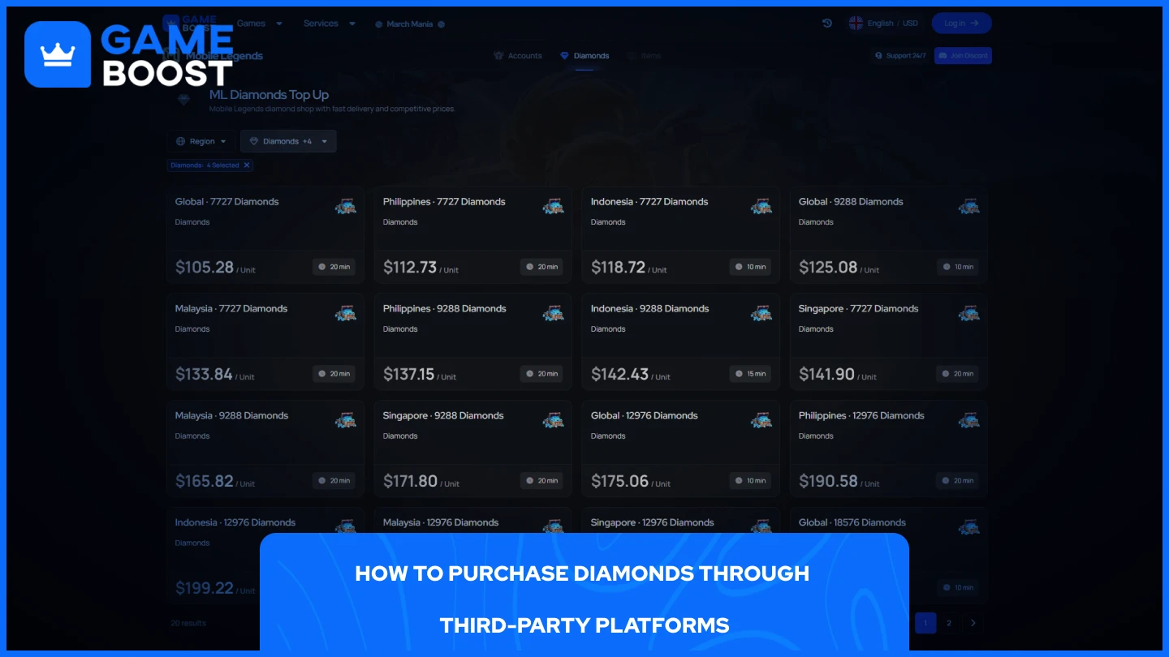The width and height of the screenshot is (1169, 657).
Task: Expand the Services navigation dropdown
Action: pos(329,24)
